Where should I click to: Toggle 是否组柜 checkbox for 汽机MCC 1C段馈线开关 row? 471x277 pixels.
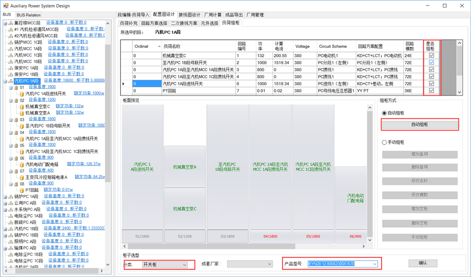[x=431, y=76]
